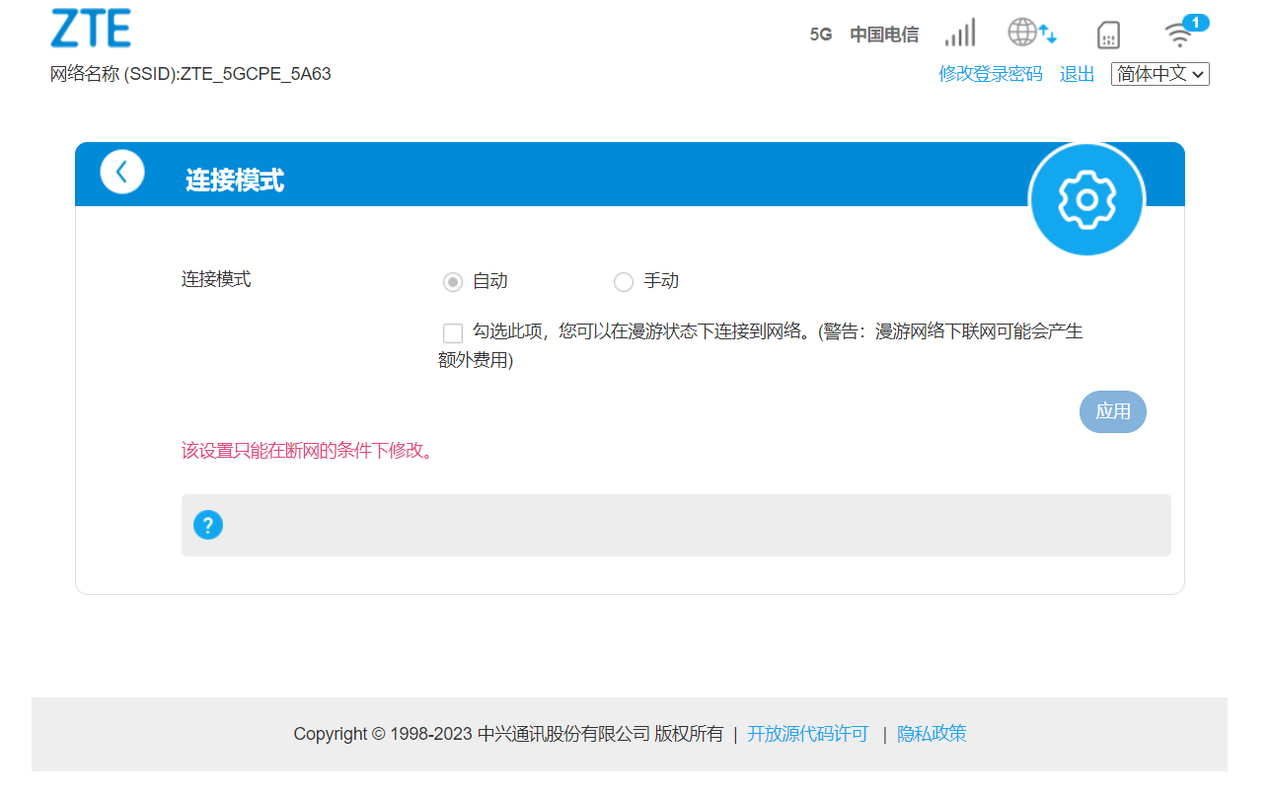The width and height of the screenshot is (1270, 800).
Task: Click the help question mark icon
Action: click(x=207, y=525)
